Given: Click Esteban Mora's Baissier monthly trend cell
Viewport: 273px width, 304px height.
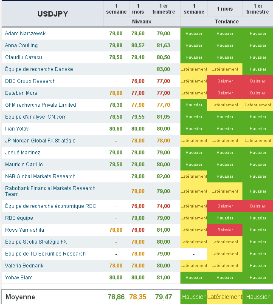Looking at the screenshot, I should 225,93.
